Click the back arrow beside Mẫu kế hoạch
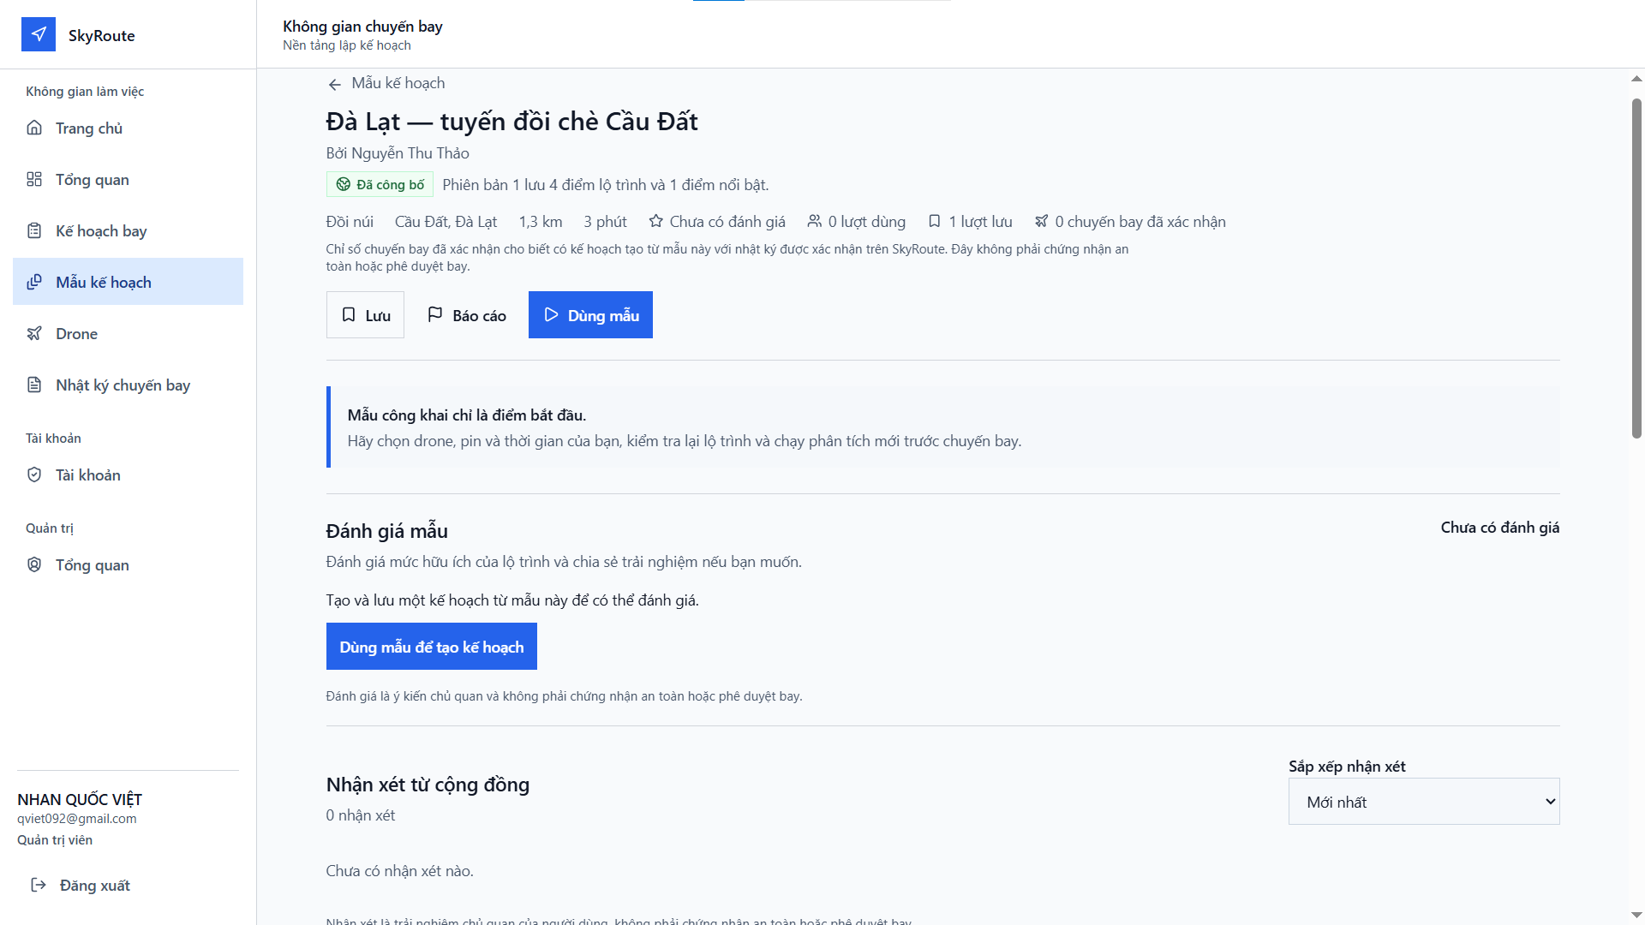 tap(334, 84)
